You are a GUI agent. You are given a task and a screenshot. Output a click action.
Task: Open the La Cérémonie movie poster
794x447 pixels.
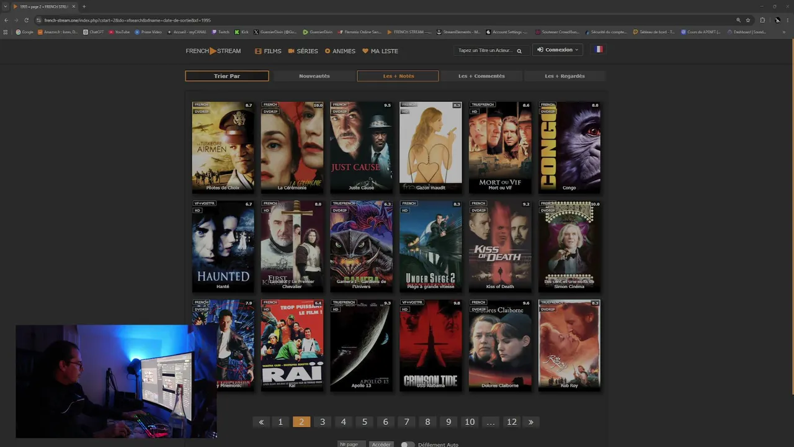[292, 147]
